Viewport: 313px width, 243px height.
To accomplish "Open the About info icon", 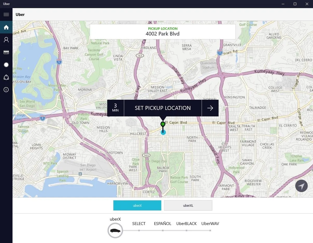I will pos(6,90).
